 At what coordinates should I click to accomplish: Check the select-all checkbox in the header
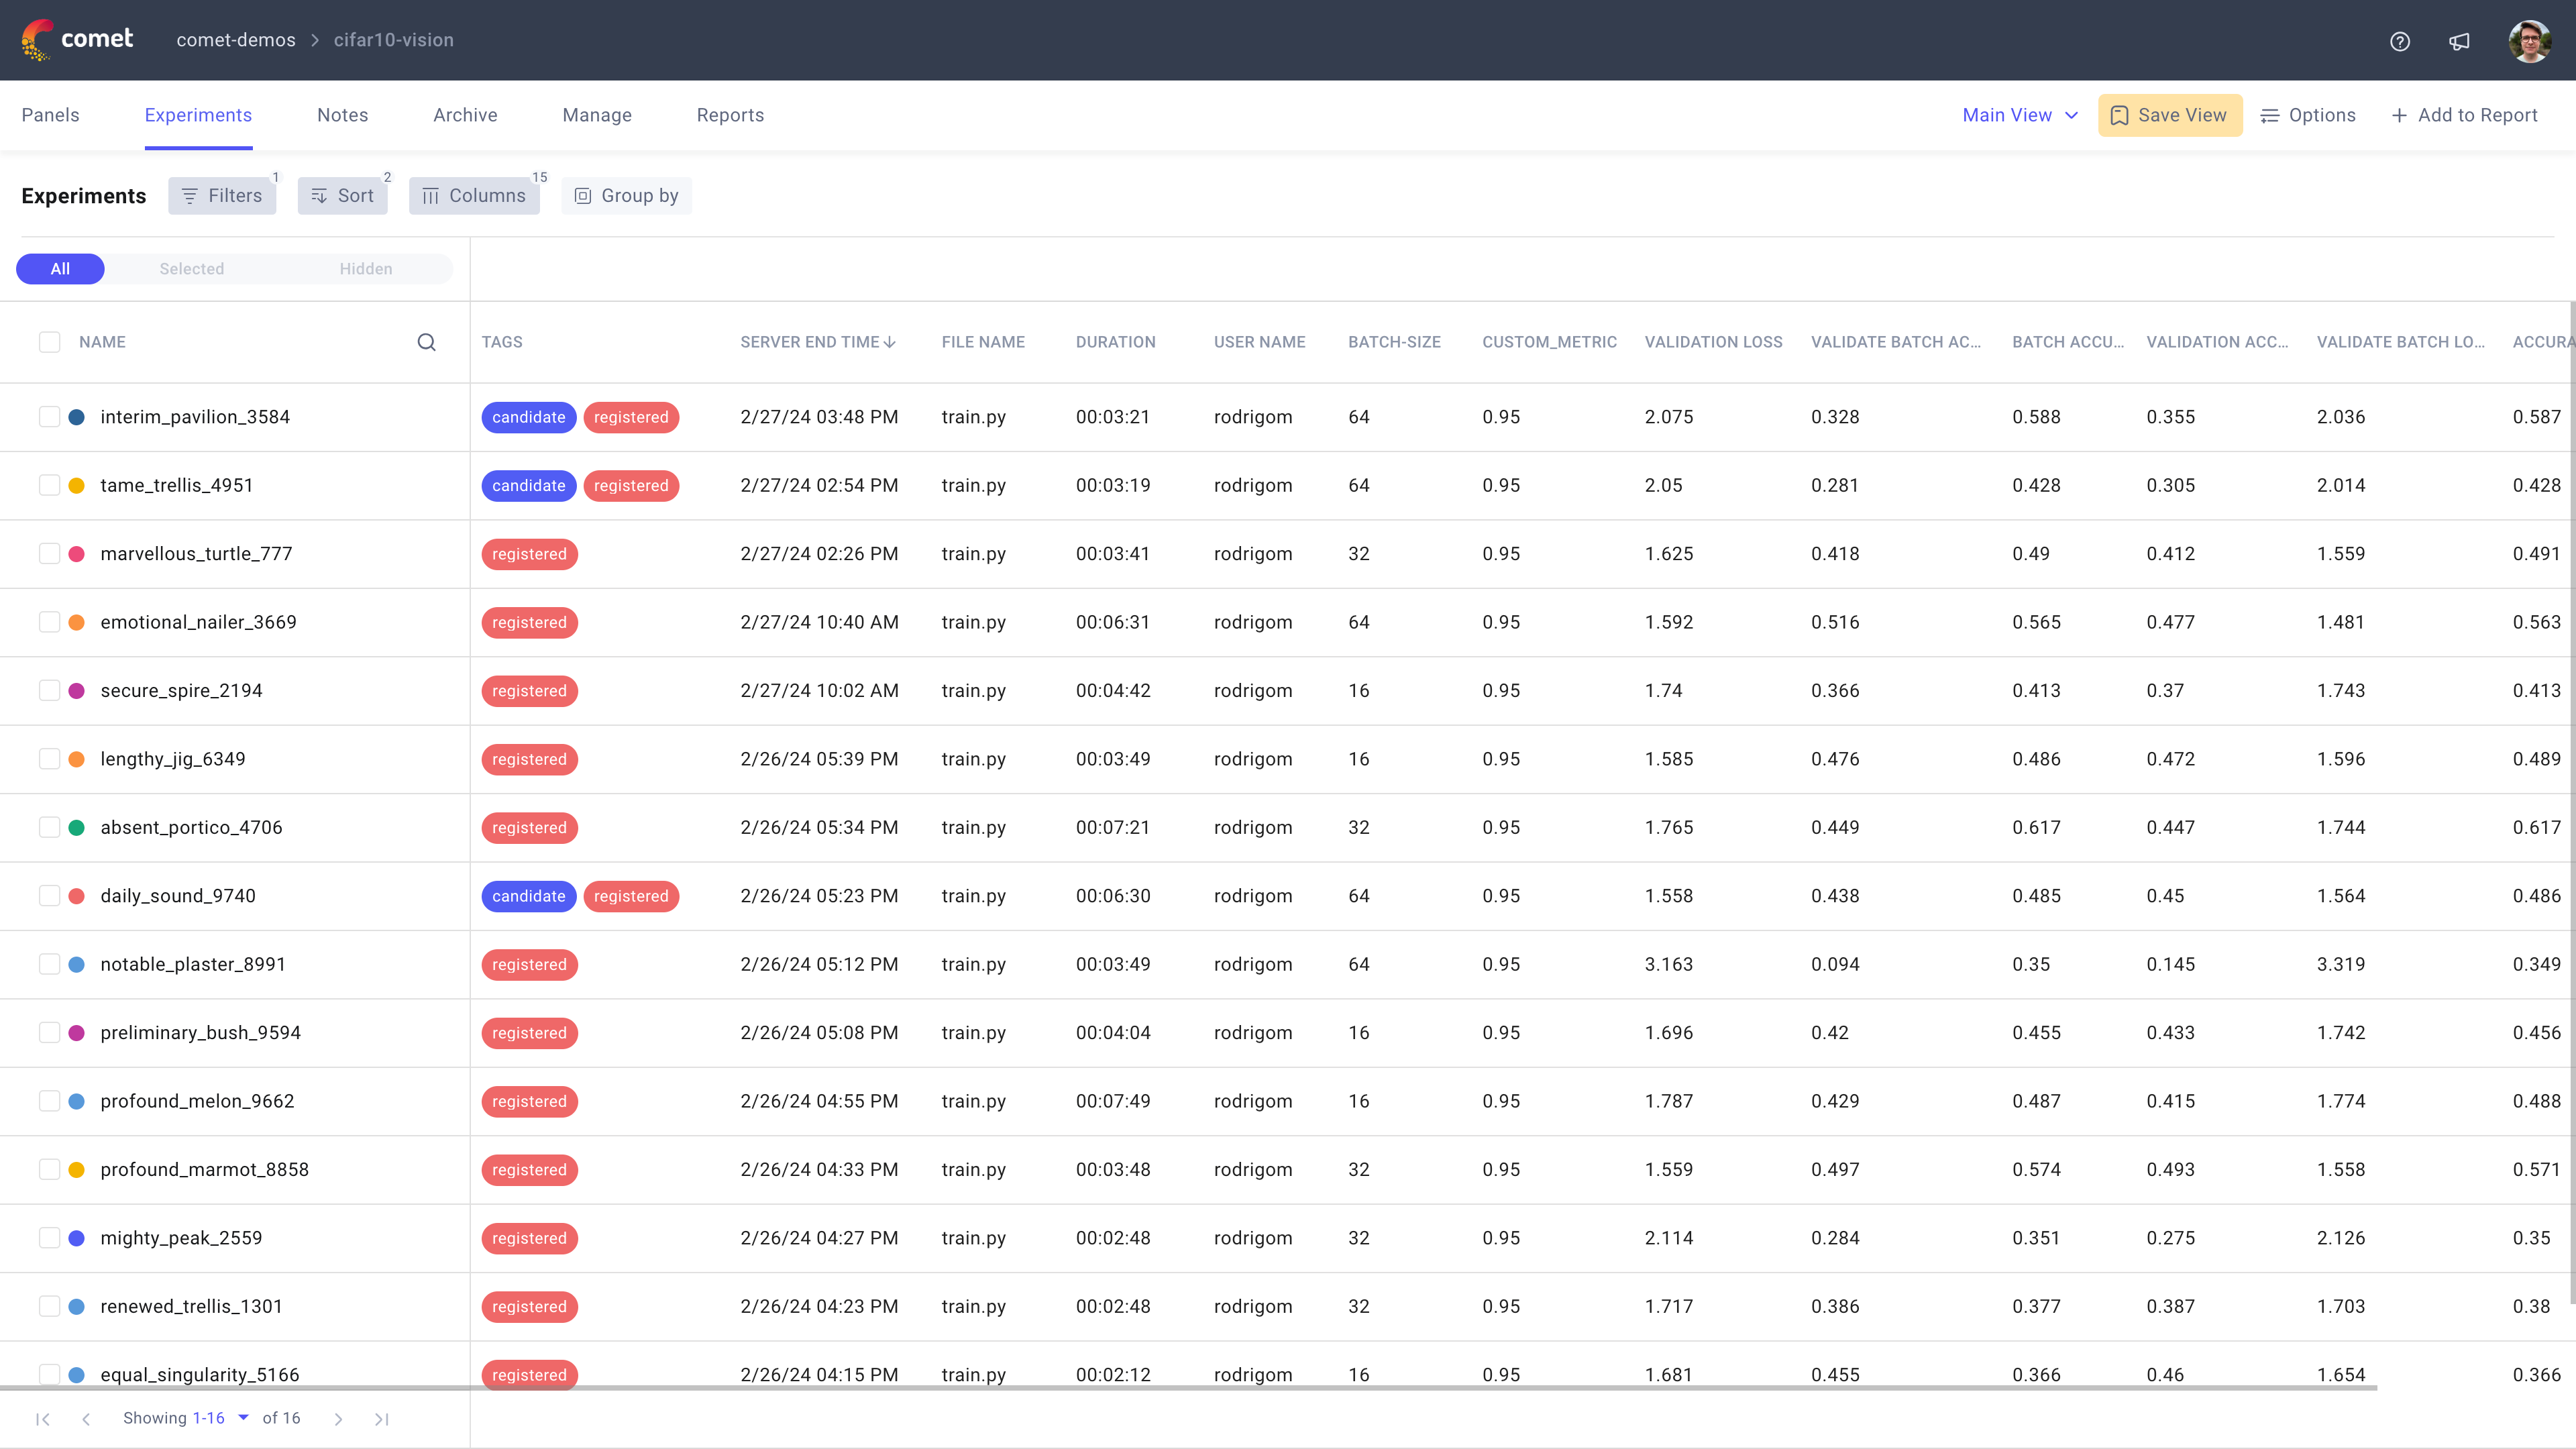point(49,341)
